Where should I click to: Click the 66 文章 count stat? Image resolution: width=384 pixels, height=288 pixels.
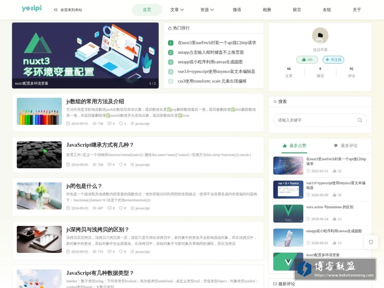point(289,72)
